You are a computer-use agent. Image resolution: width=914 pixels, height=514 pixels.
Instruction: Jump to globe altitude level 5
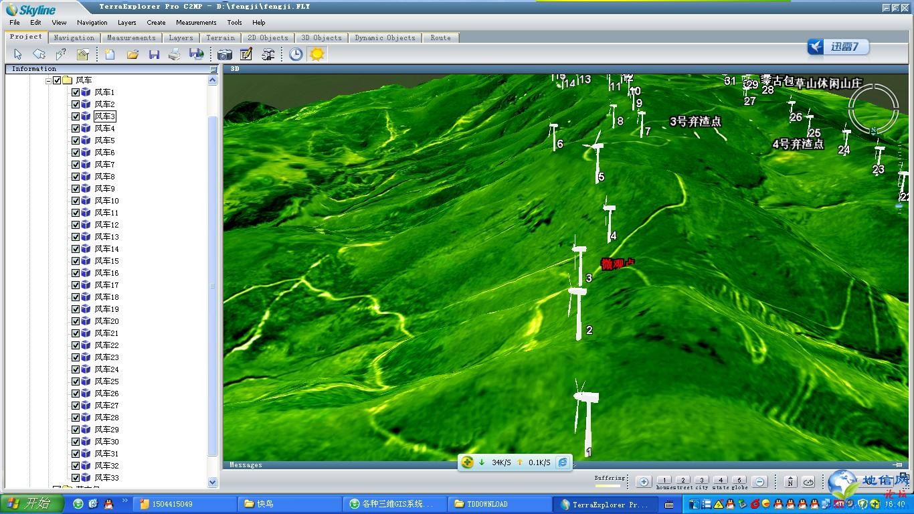tap(739, 480)
